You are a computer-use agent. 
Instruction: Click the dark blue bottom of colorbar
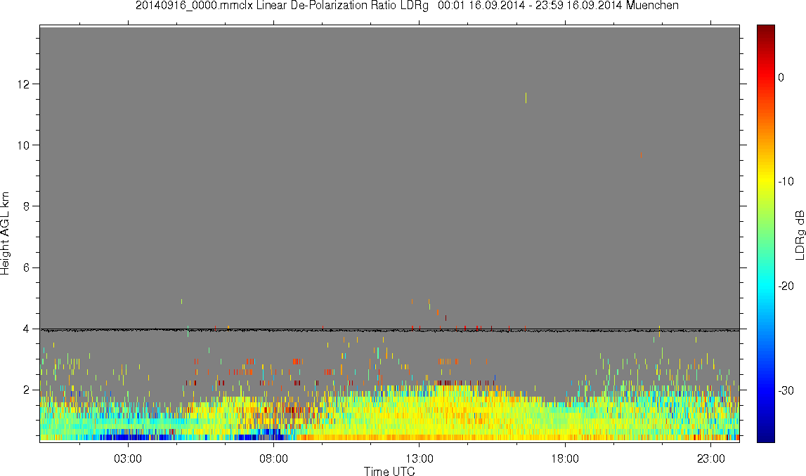click(x=765, y=437)
